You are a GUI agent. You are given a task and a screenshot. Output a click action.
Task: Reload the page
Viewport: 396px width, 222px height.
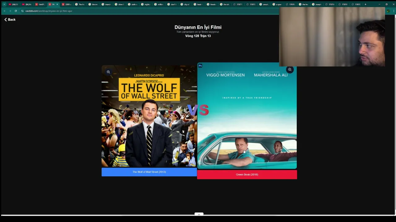[x=16, y=11]
